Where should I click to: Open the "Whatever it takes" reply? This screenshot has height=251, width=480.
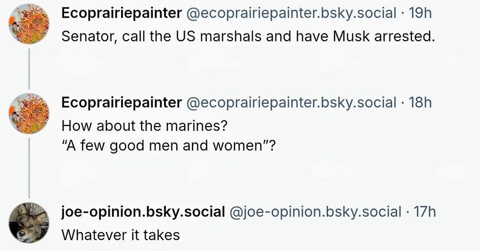click(120, 235)
